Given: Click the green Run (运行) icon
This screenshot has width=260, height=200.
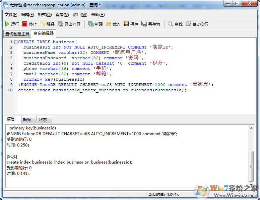Looking at the screenshot, I should tap(7, 24).
